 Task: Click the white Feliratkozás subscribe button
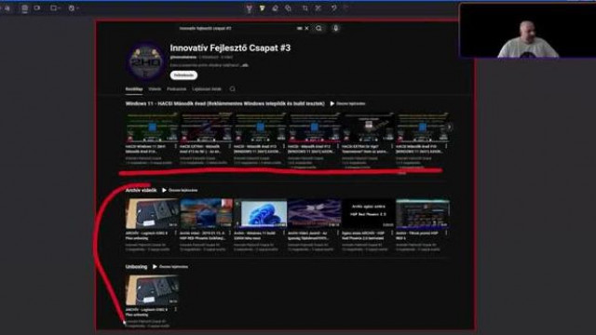pyautogui.click(x=183, y=75)
